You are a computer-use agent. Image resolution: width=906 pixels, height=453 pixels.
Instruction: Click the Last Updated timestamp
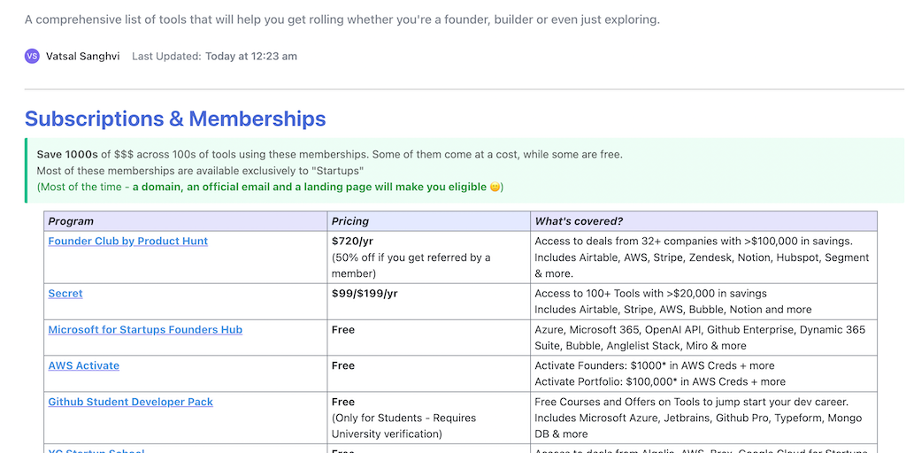pos(251,57)
